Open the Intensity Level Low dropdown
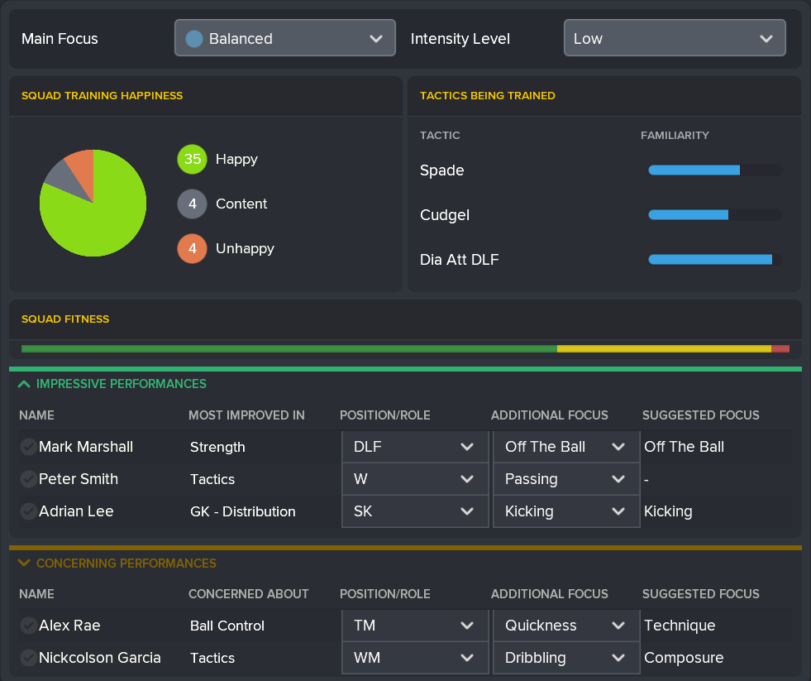This screenshot has height=681, width=811. point(674,38)
